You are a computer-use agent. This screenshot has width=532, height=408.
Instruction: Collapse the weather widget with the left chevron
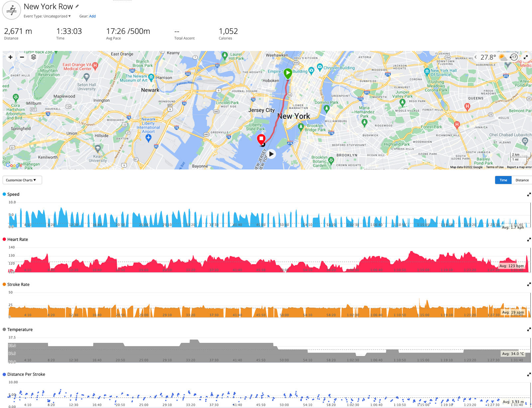click(x=475, y=57)
